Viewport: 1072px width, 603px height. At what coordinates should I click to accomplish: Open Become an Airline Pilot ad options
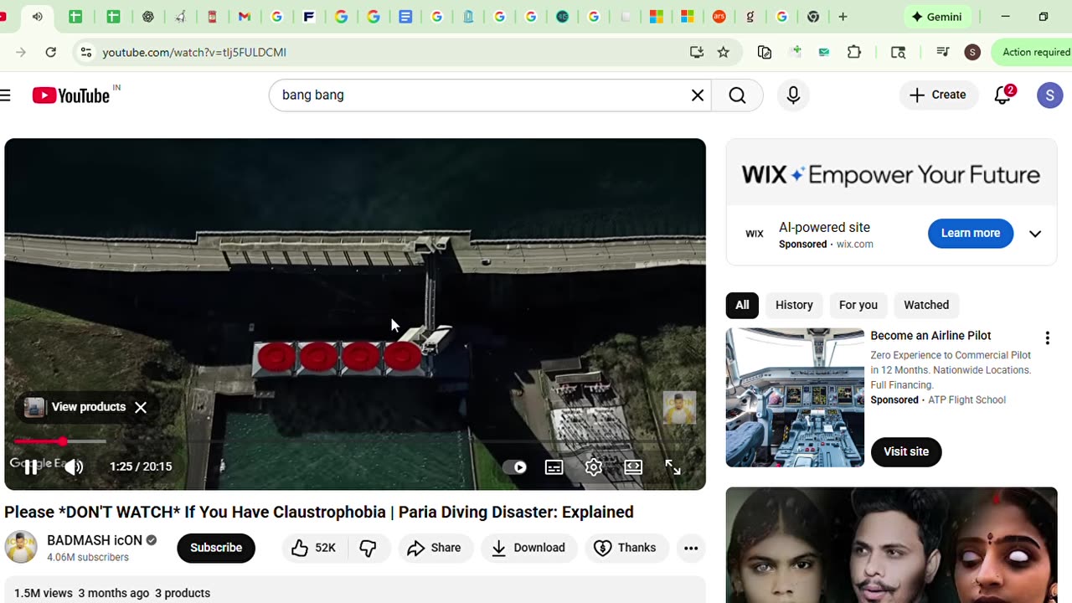(1047, 338)
